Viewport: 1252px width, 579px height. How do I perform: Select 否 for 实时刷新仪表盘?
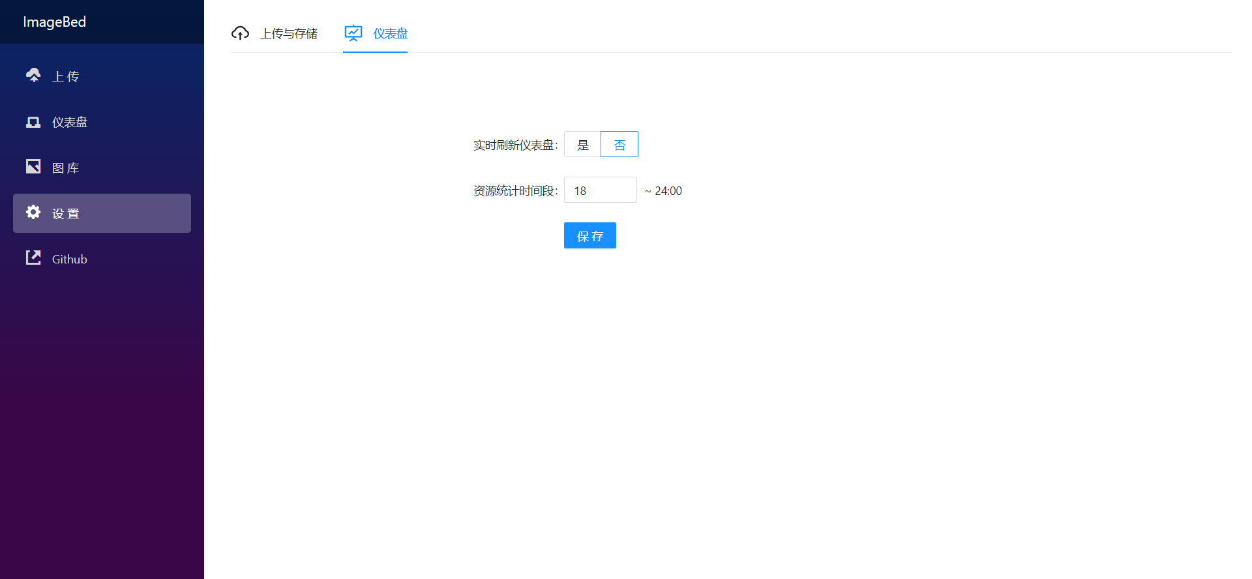coord(619,145)
